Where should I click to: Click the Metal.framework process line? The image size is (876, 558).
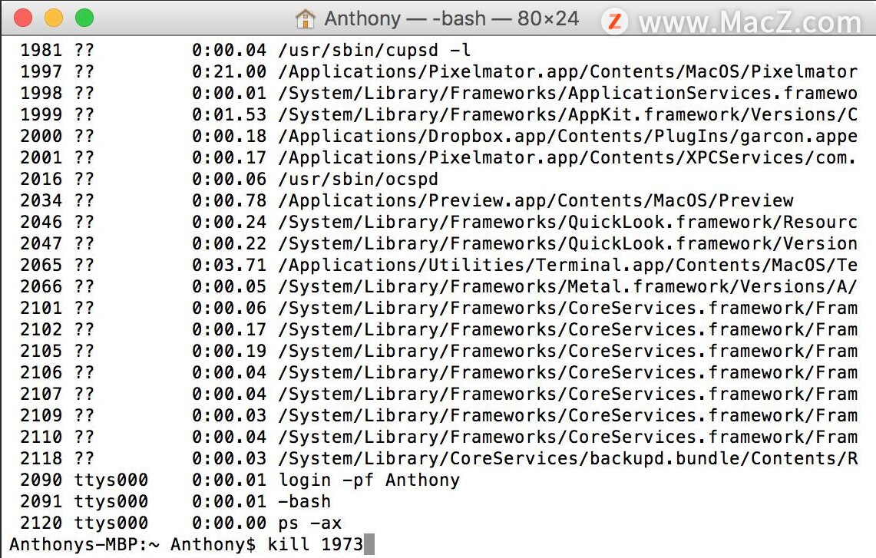438,286
